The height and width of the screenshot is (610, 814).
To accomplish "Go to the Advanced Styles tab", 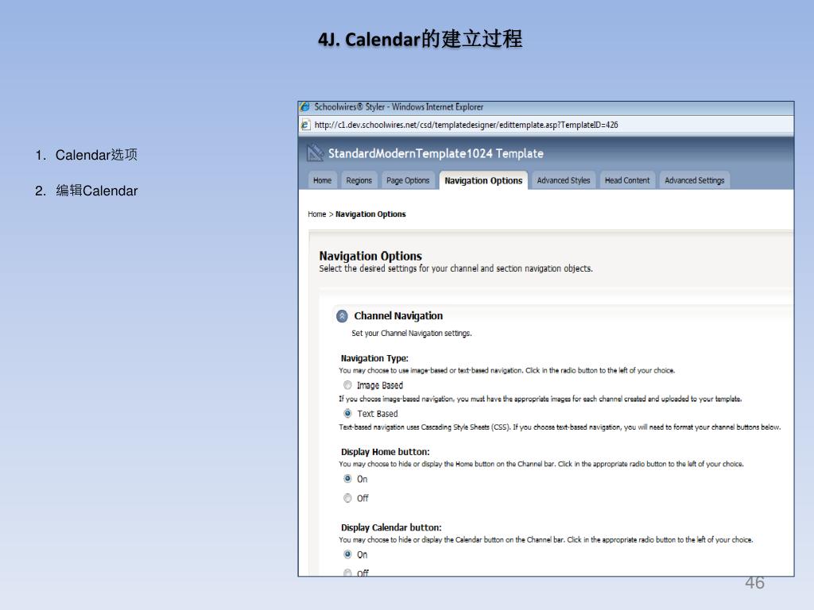I will (564, 180).
